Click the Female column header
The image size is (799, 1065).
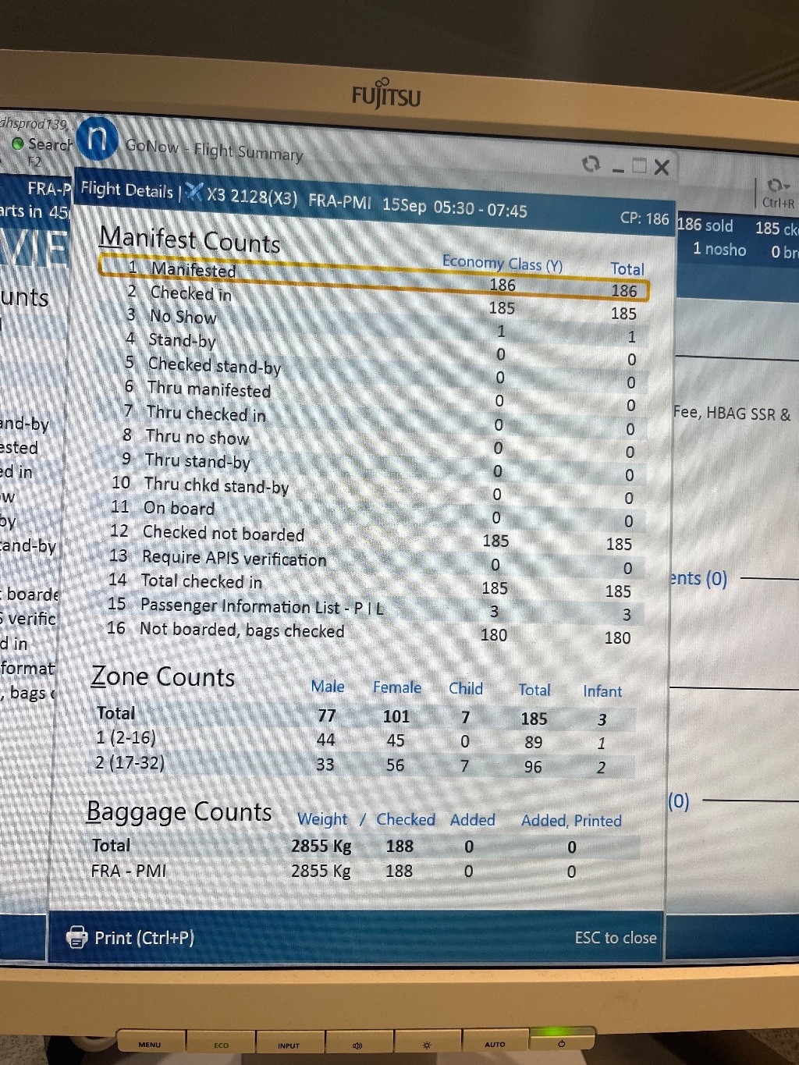pos(396,687)
